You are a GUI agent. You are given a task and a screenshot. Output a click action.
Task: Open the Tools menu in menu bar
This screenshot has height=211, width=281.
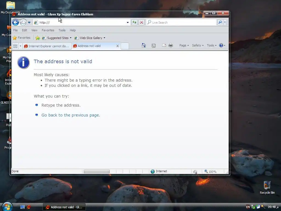[62, 30]
